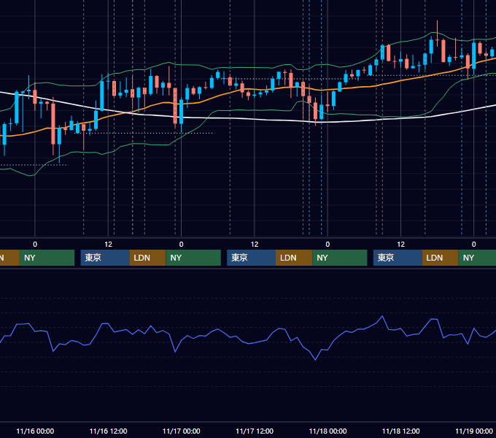This screenshot has height=438, width=496.
Task: Click the NY session block spanning 11/19 00:00
Action: pos(477,258)
